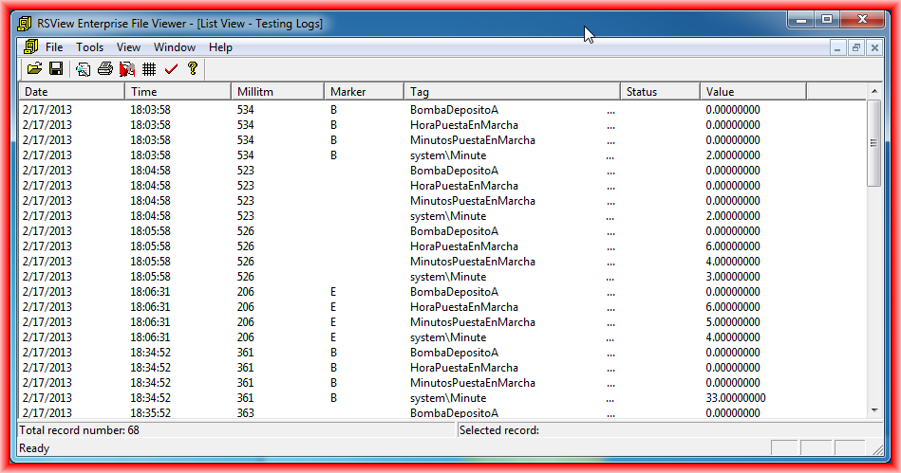Viewport: 901px width, 473px height.
Task: Open the Tools menu
Action: [90, 47]
